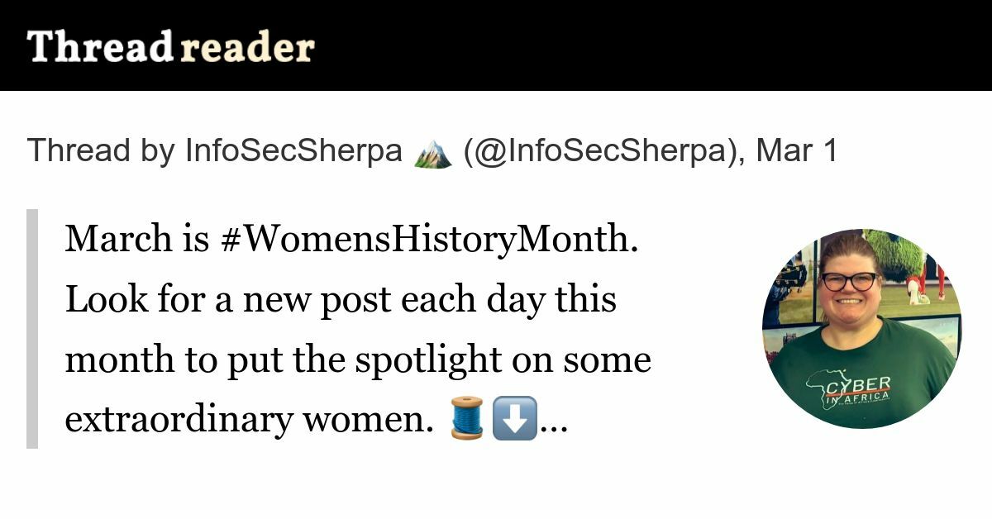Click the "Look for a new post" line
Viewport: 992px width, 519px height.
341,300
